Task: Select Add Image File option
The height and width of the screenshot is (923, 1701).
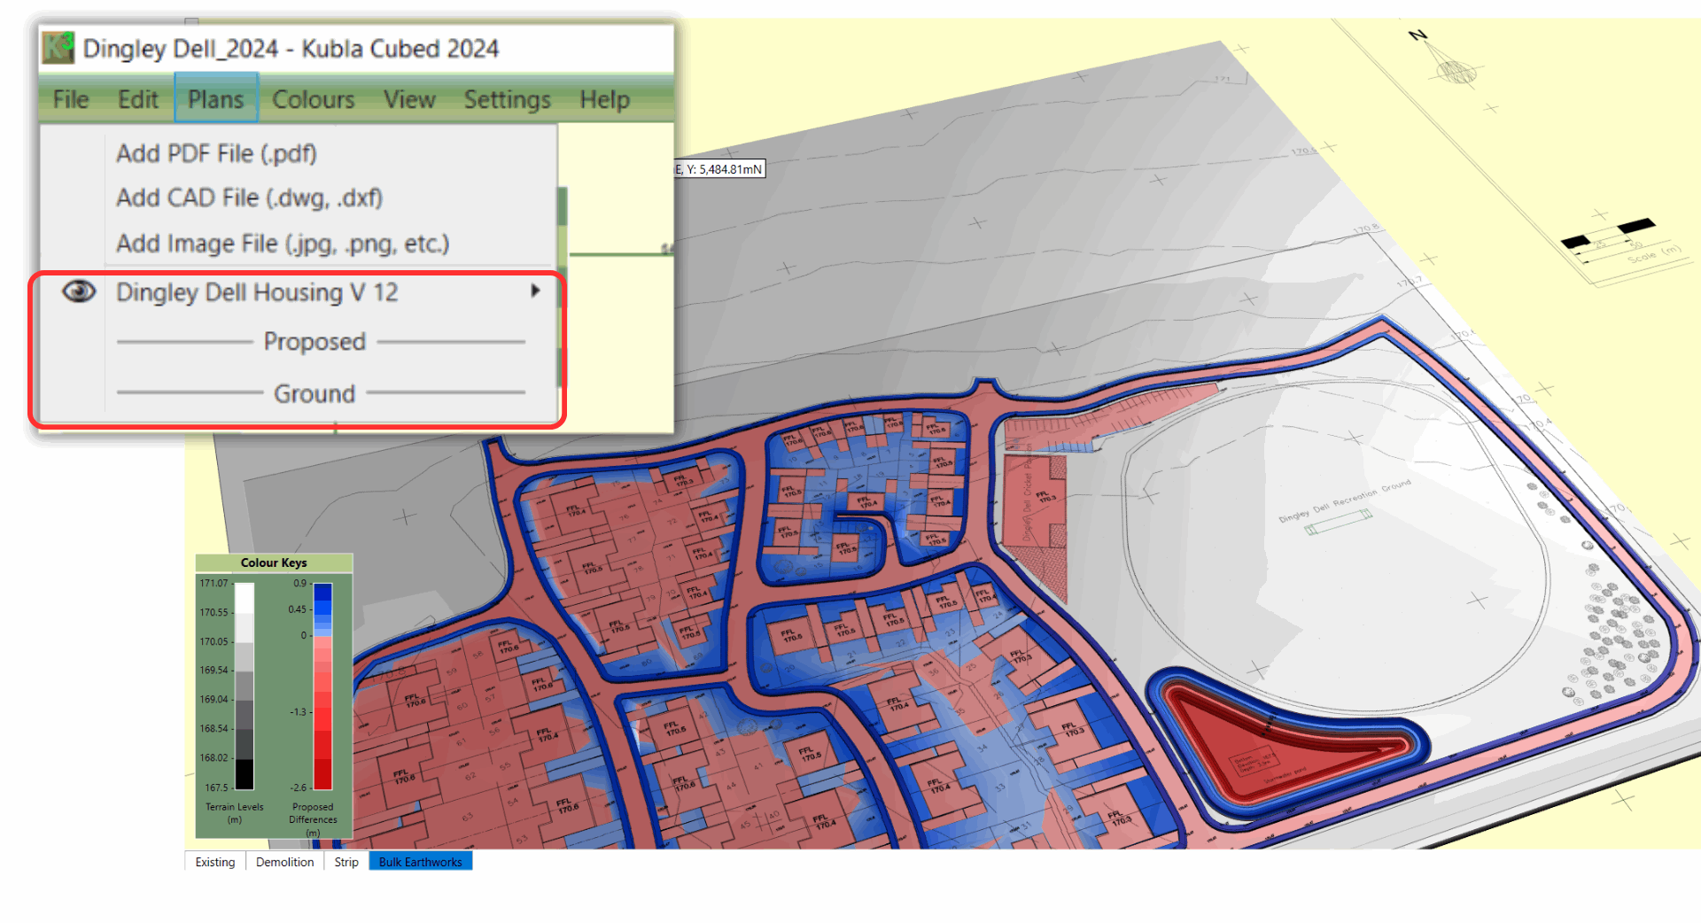Action: 283,244
